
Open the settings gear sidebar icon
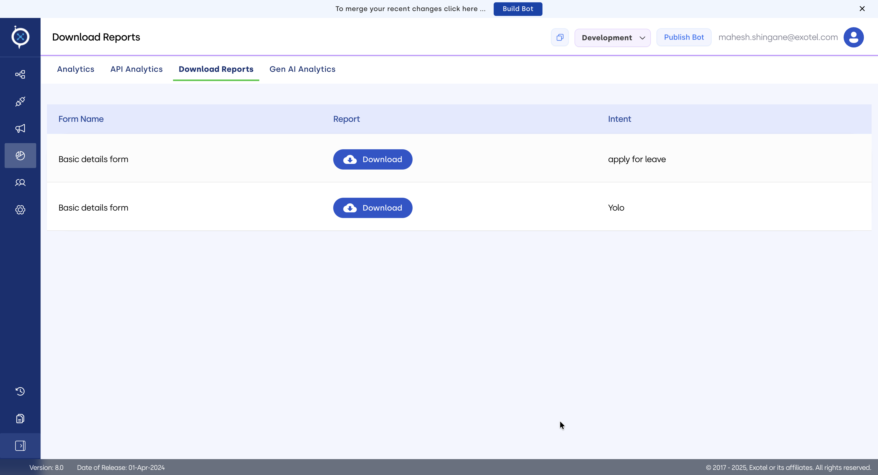[20, 210]
